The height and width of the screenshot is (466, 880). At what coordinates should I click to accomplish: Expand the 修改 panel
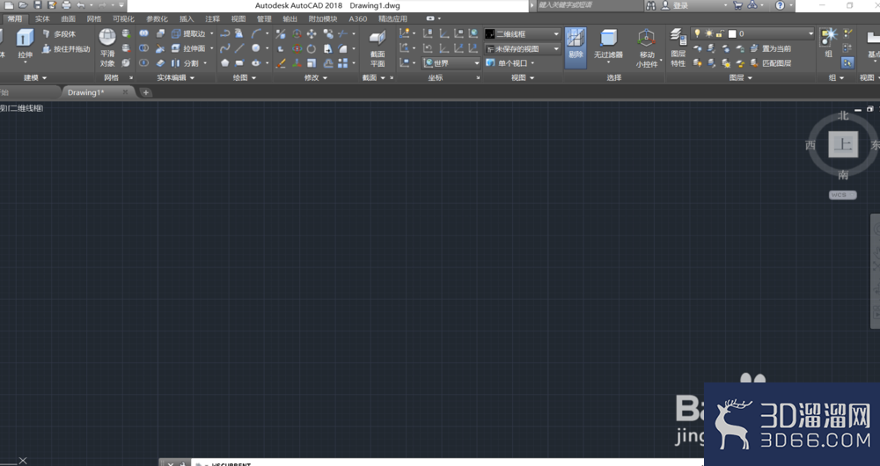click(315, 78)
